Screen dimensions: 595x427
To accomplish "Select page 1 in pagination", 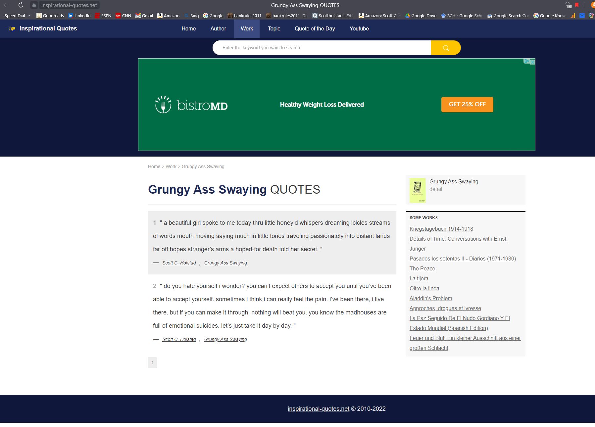I will 152,362.
